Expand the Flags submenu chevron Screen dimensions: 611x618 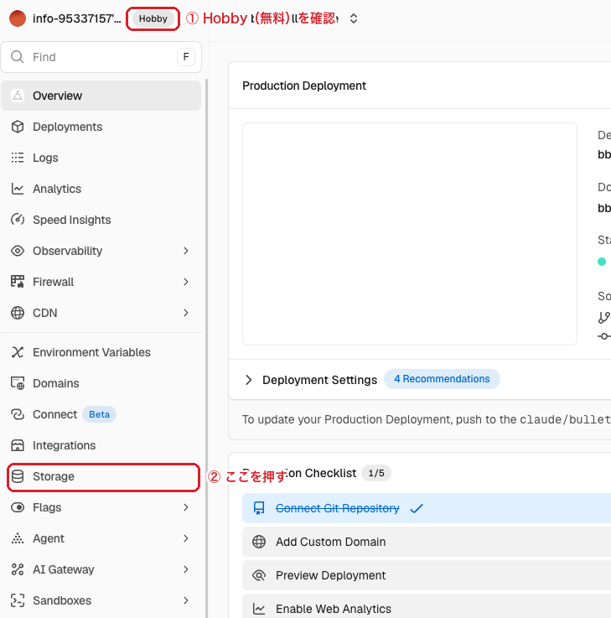pos(186,507)
